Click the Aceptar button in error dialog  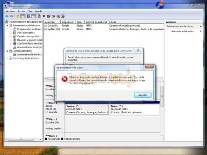click(x=142, y=95)
